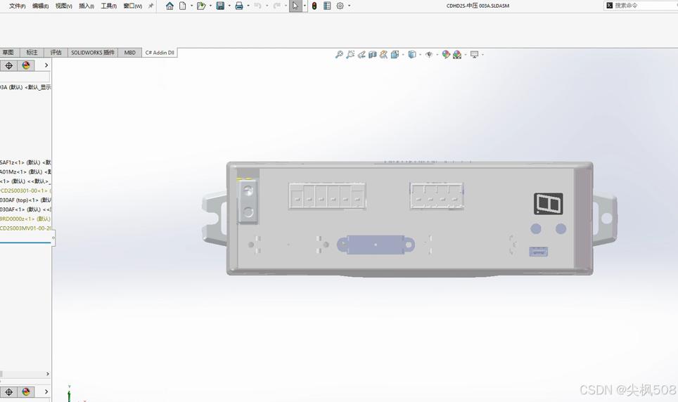678x402 pixels.
Task: Open the Options gear icon
Action: pyautogui.click(x=340, y=6)
